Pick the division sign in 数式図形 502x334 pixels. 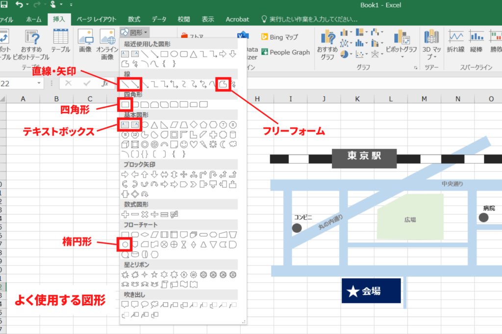[154, 215]
